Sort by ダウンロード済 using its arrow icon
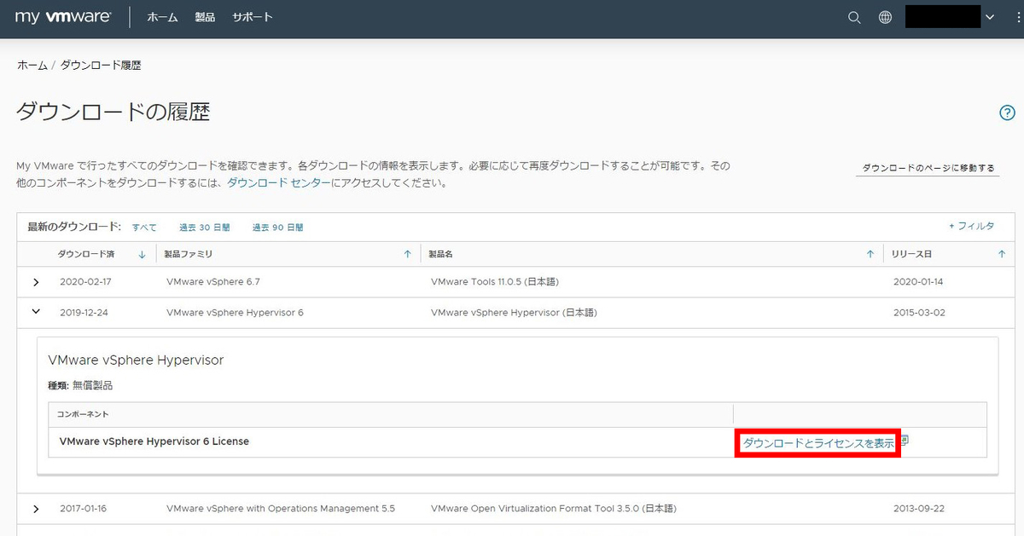This screenshot has height=536, width=1024. (141, 253)
